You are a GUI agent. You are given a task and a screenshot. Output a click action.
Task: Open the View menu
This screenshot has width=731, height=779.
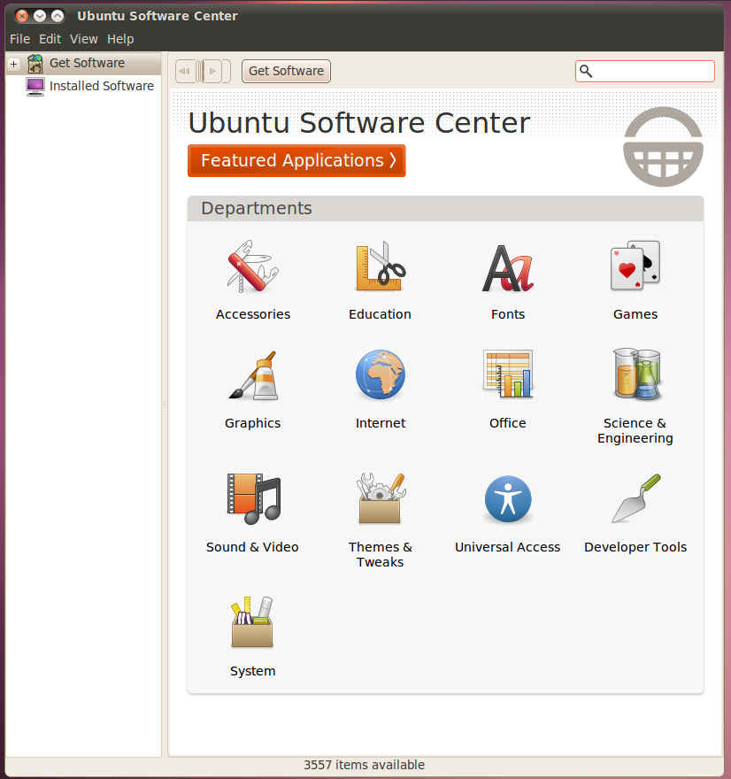point(83,39)
